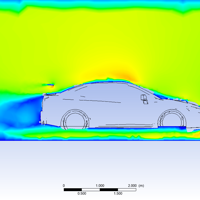This screenshot has height=200, width=200.
Task: Click the "1.500" scale bar label
Action: (118, 193)
